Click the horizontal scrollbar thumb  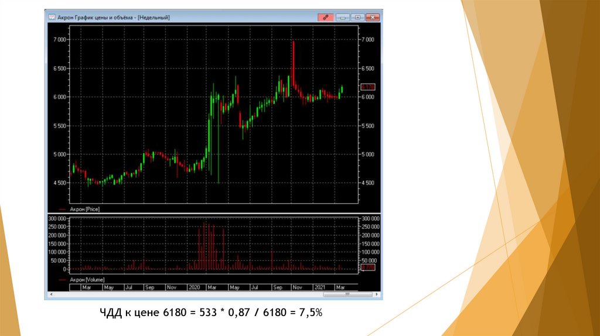click(347, 294)
